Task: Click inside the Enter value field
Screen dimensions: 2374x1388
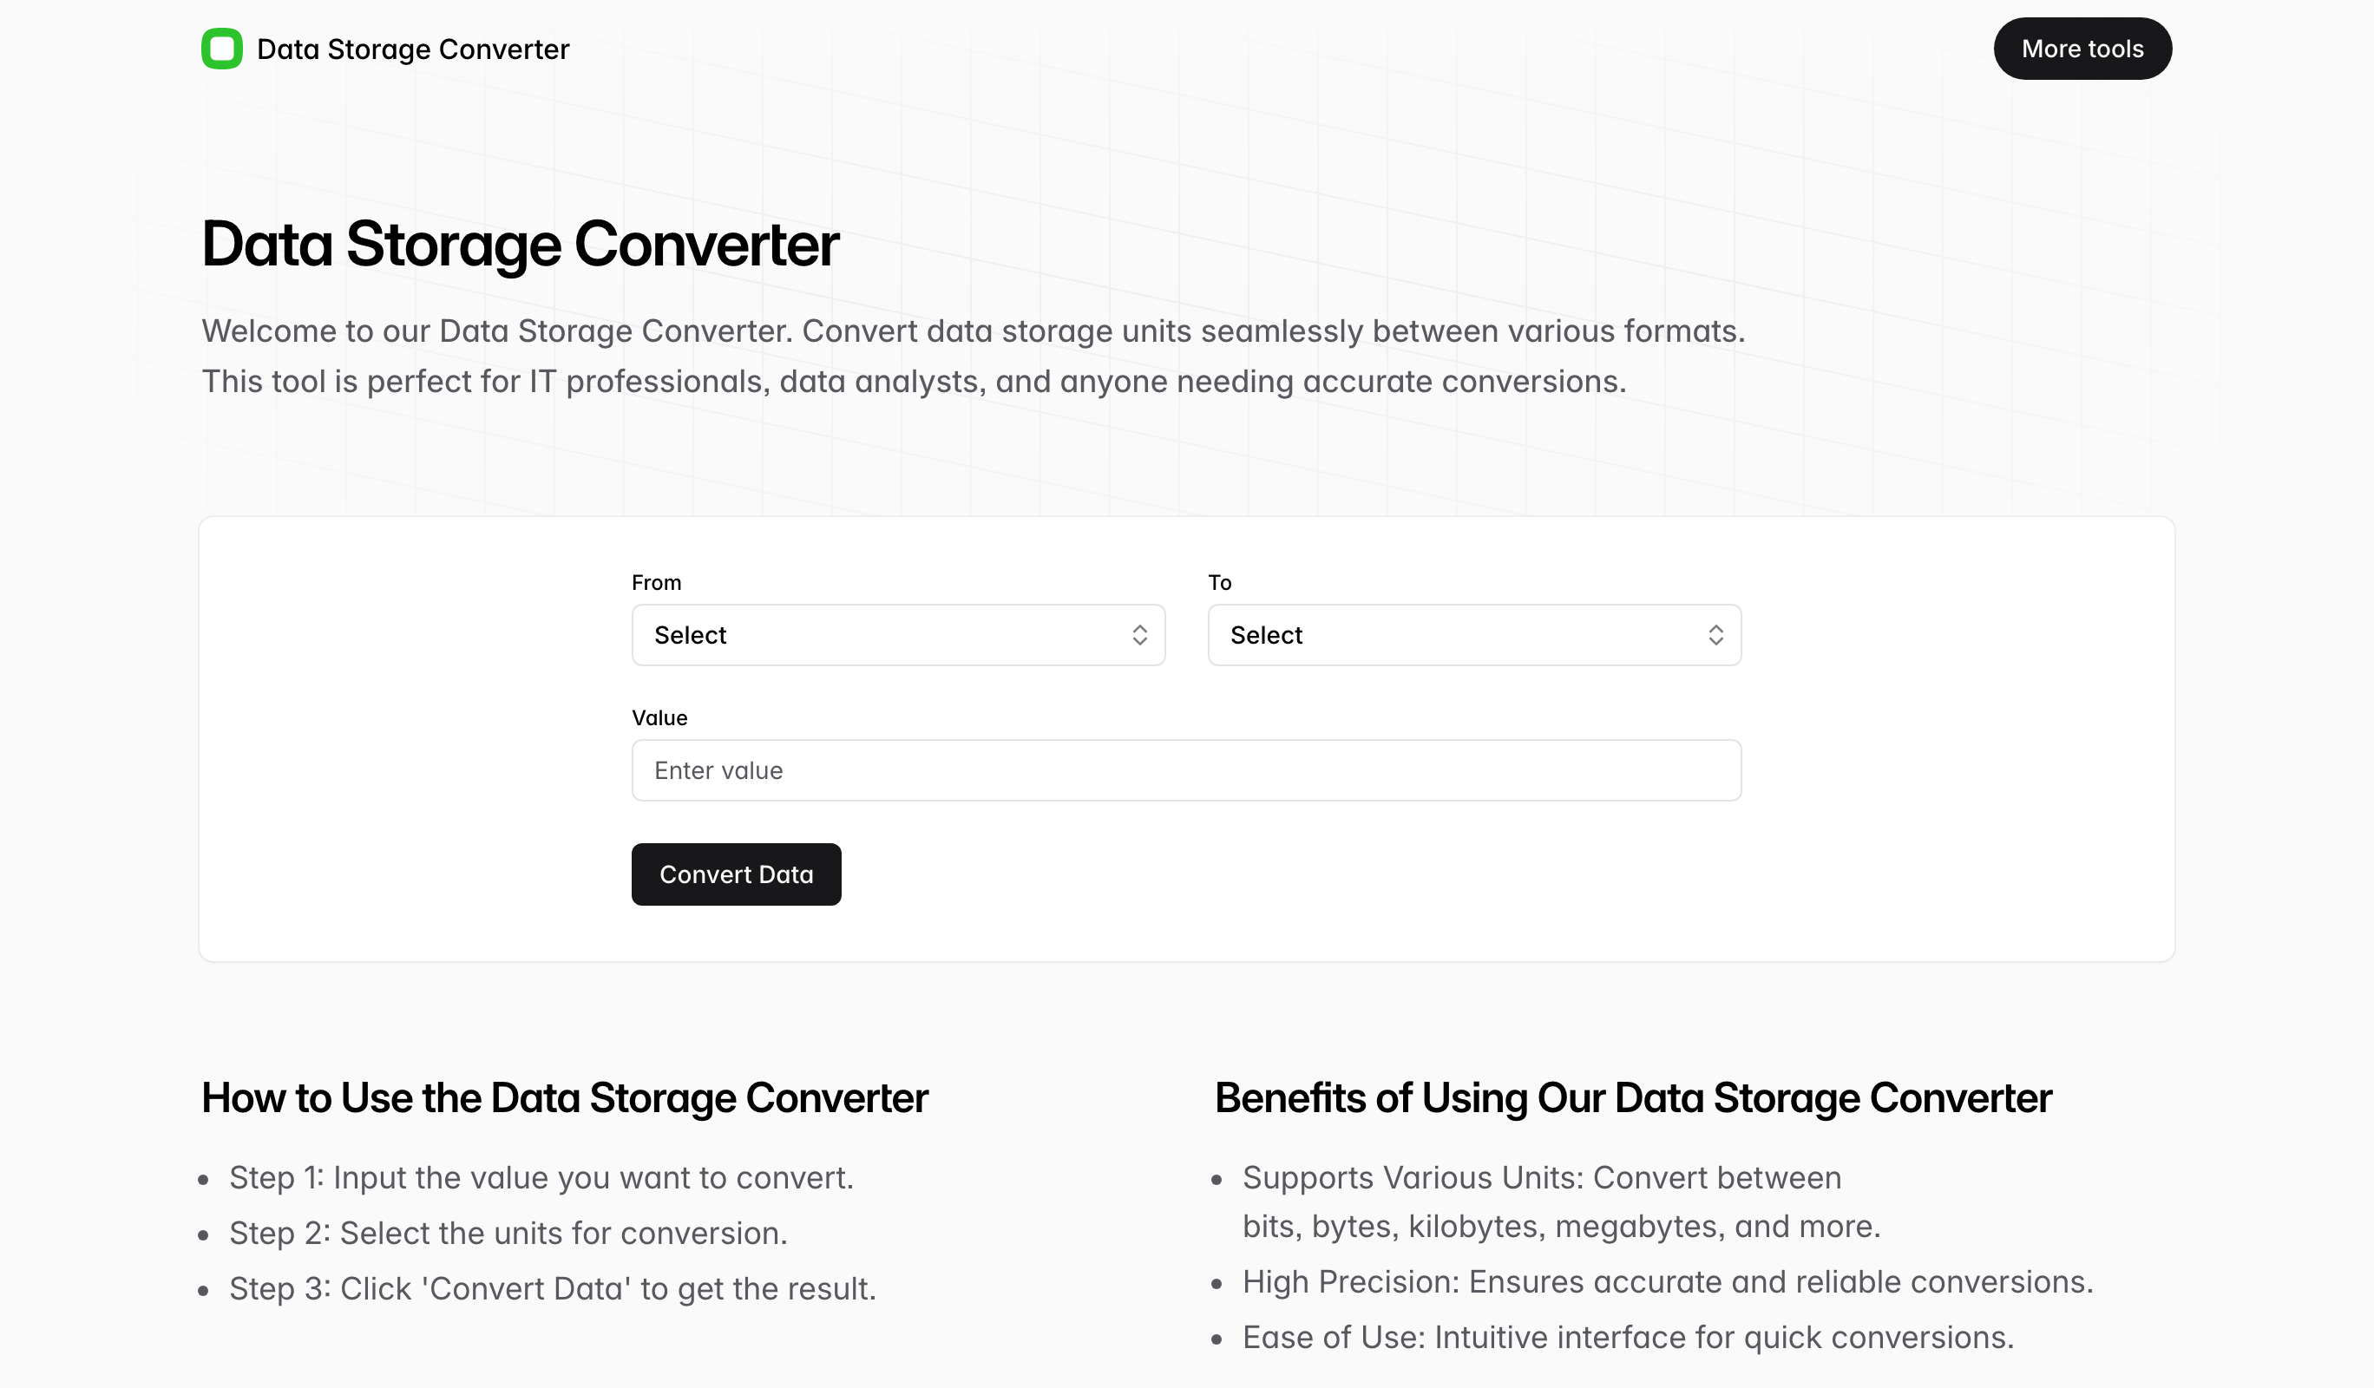Action: coord(1186,769)
